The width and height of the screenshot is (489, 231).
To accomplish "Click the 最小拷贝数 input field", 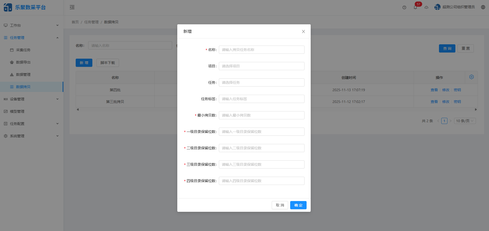I will tap(261, 115).
